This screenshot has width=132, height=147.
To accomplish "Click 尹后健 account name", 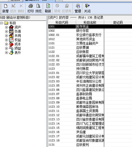I will pos(81,132).
